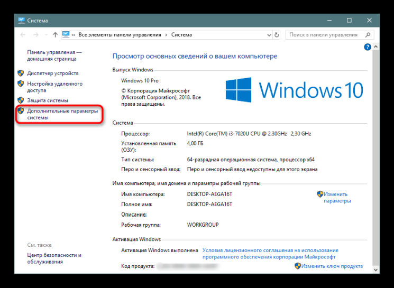Click shield icon next to Изменить ключ продукта

pyautogui.click(x=298, y=266)
